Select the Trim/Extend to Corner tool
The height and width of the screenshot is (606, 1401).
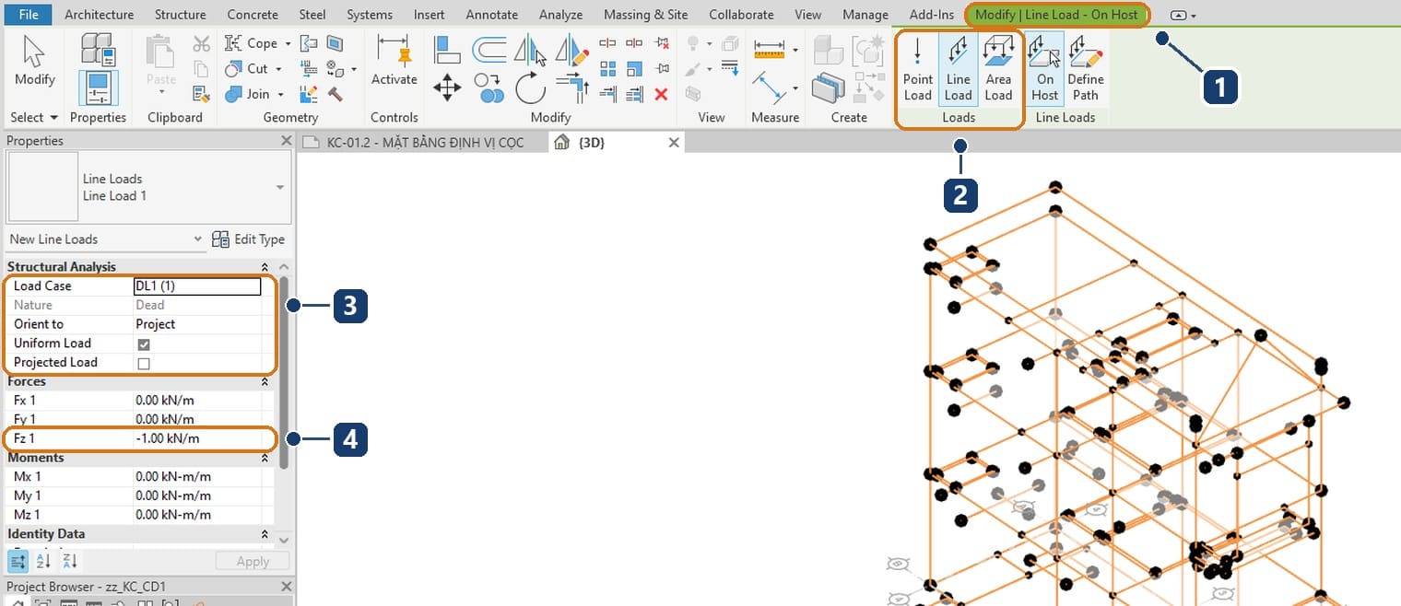click(x=572, y=88)
